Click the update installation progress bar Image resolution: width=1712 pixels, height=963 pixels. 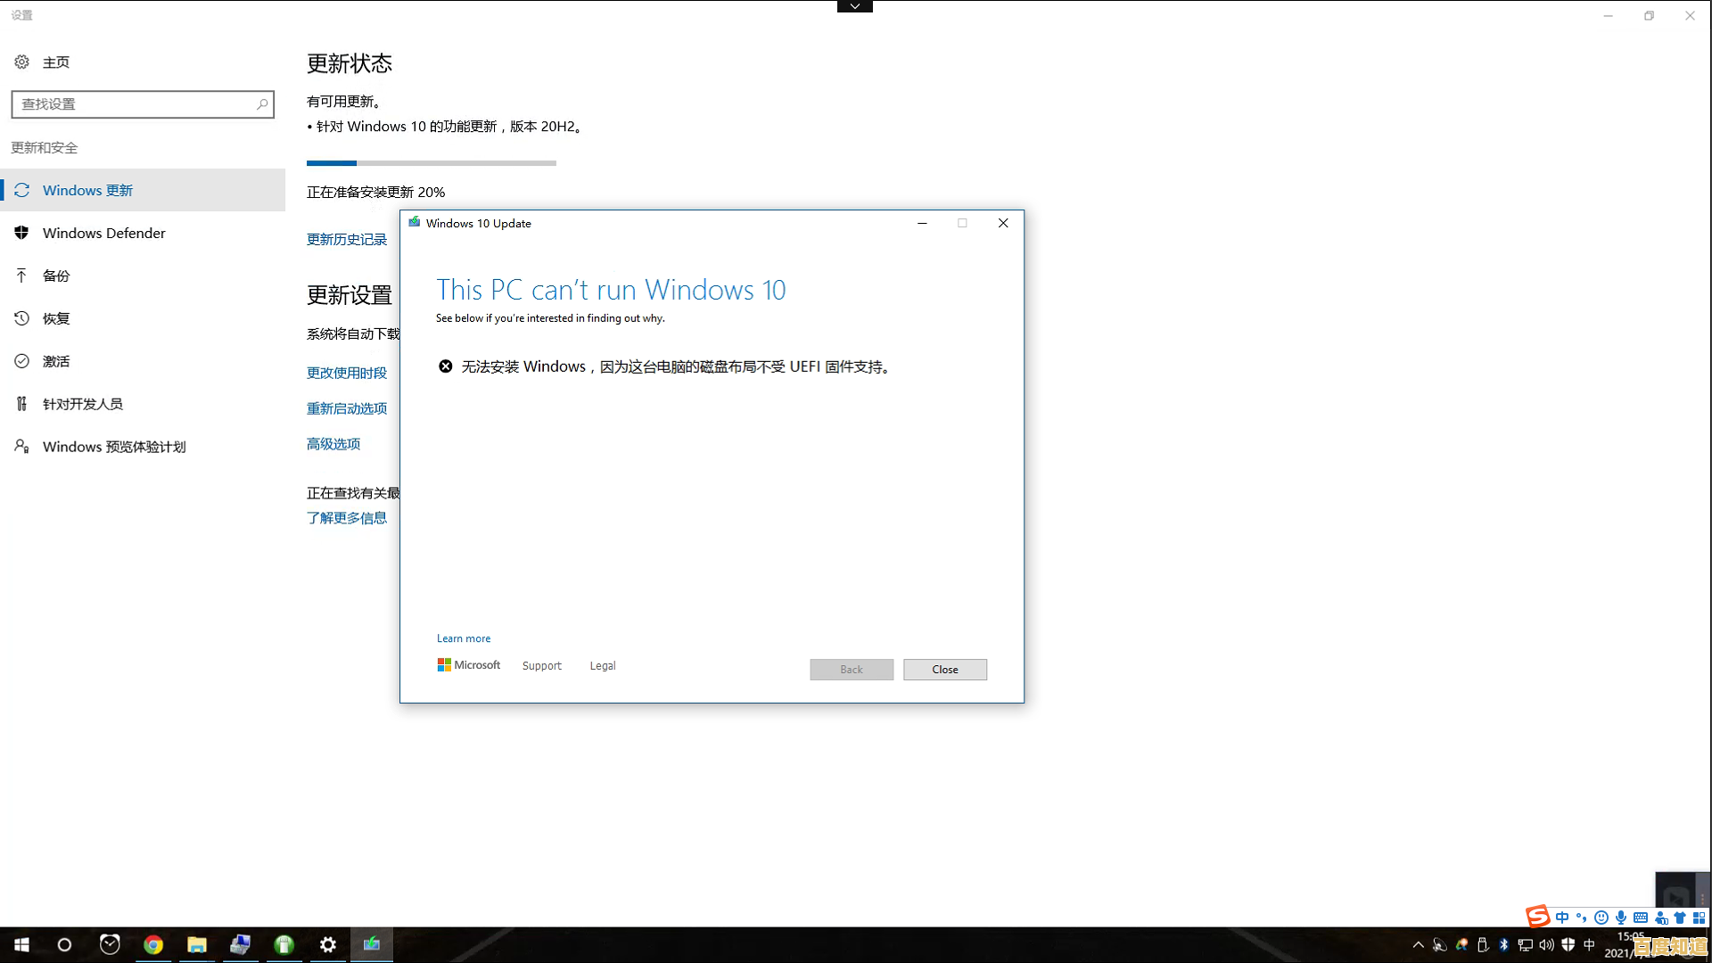coord(431,162)
